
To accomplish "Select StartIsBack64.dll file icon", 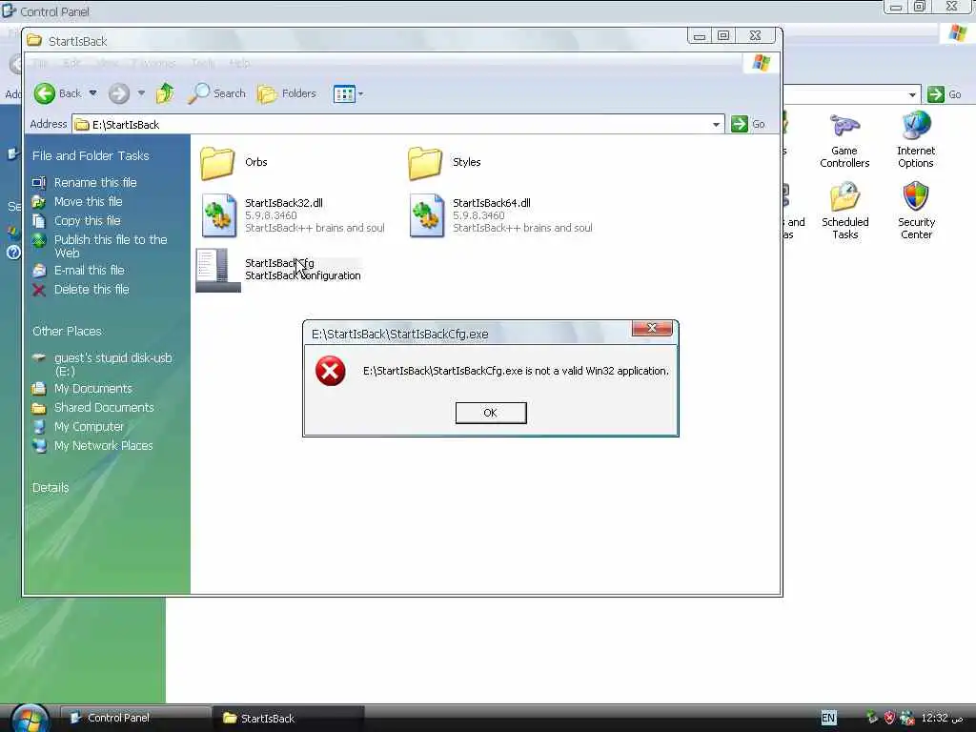I will 427,215.
